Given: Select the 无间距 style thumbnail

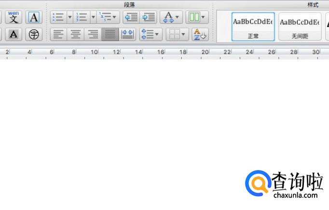Looking at the screenshot, I should coord(300,26).
